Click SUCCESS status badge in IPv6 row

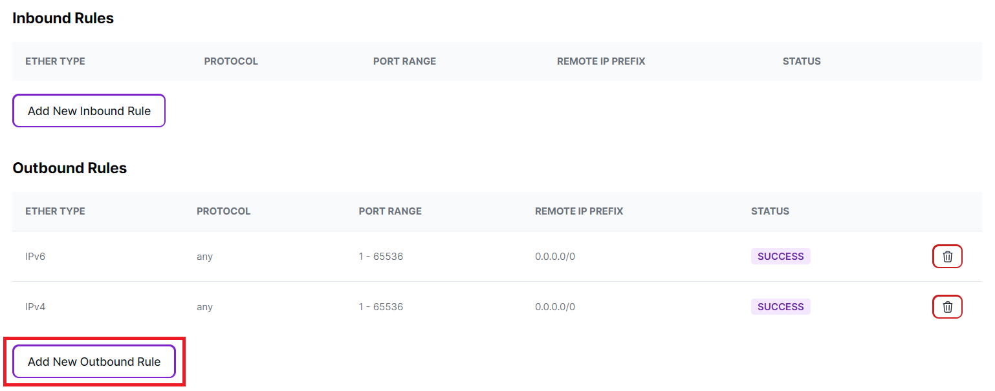[780, 257]
